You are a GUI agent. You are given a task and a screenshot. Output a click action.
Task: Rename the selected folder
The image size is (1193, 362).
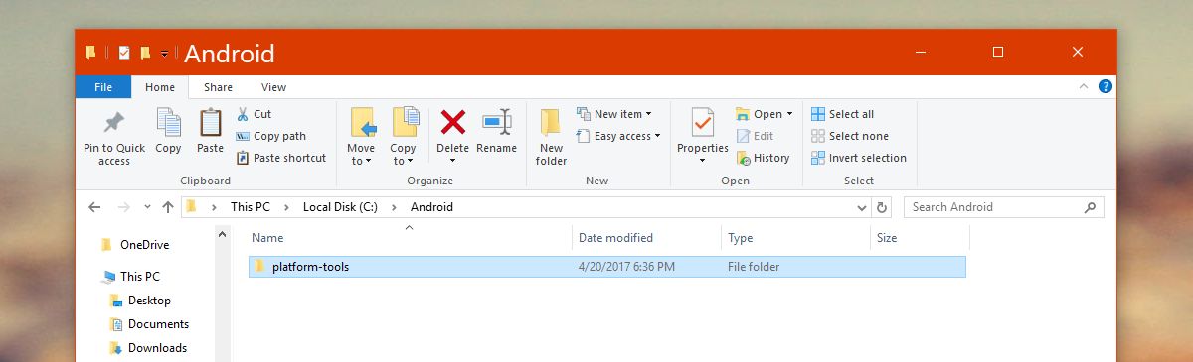(496, 132)
